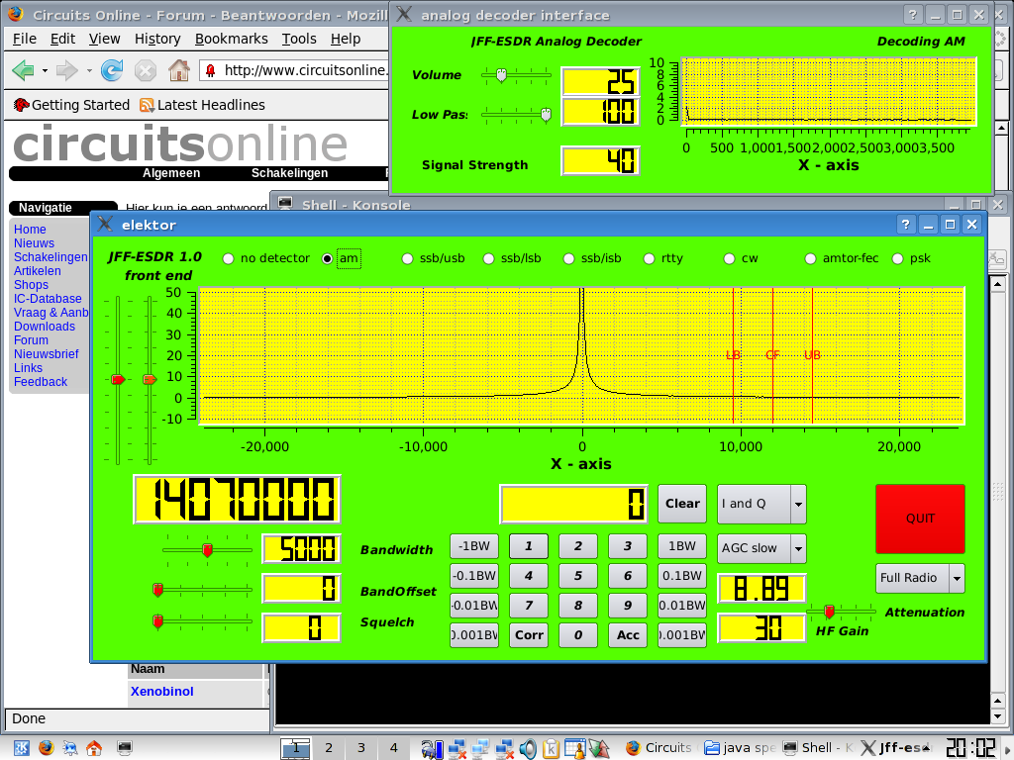Open the Latest Headlines feed bookmark
This screenshot has height=760, width=1014.
point(202,105)
